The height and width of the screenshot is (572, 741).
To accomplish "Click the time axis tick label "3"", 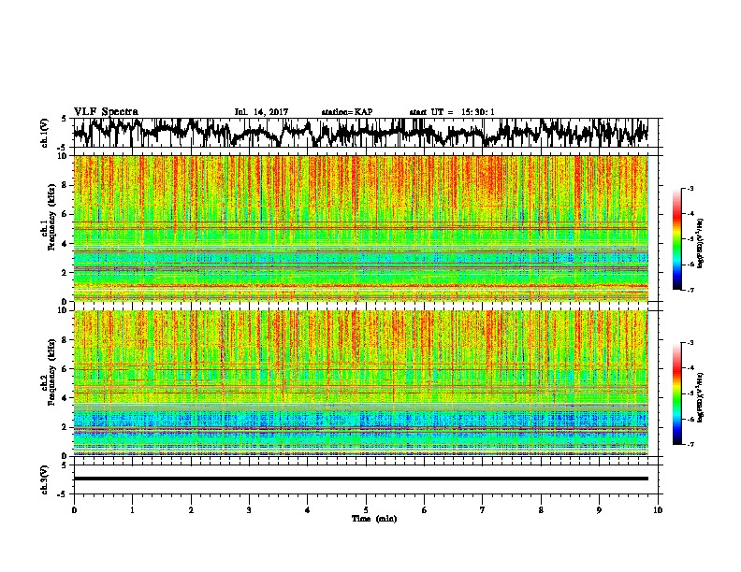I will pos(249,510).
